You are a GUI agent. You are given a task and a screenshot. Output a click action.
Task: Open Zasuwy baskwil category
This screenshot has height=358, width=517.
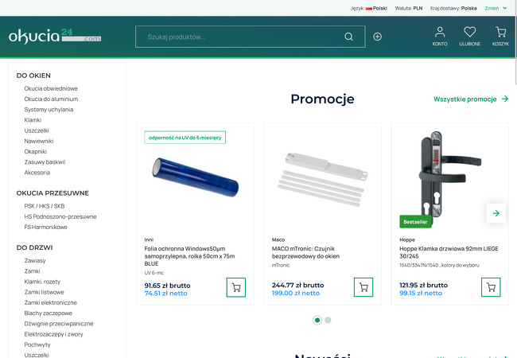[45, 162]
